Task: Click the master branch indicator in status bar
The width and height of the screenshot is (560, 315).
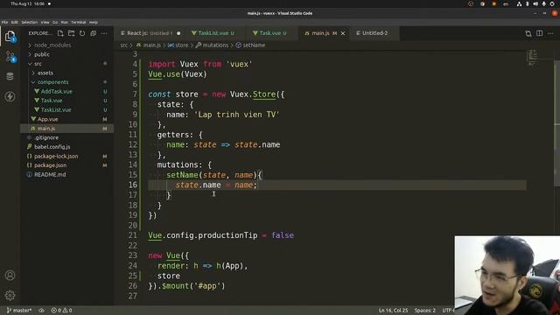Action: click(x=19, y=311)
